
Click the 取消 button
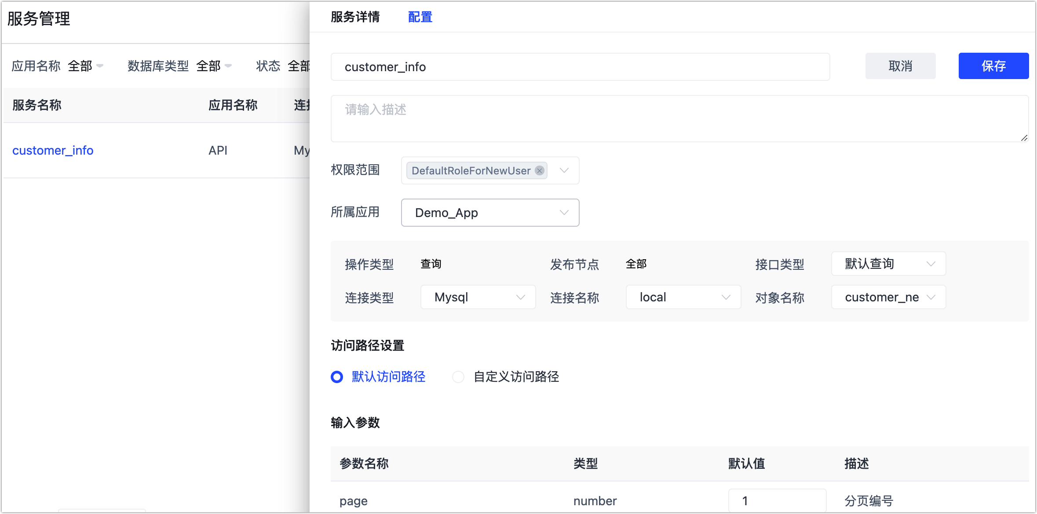[900, 66]
